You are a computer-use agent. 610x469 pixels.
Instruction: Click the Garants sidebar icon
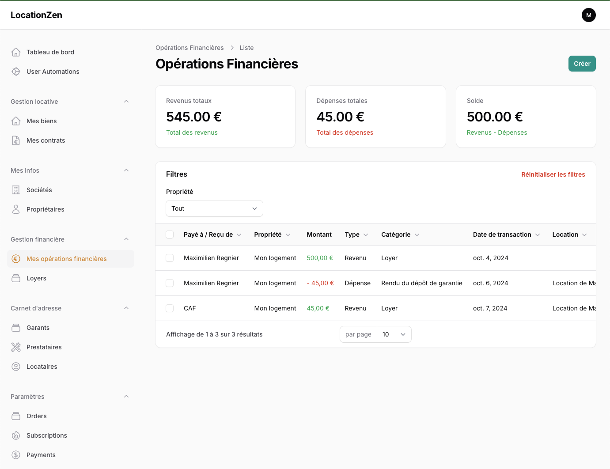(x=16, y=328)
